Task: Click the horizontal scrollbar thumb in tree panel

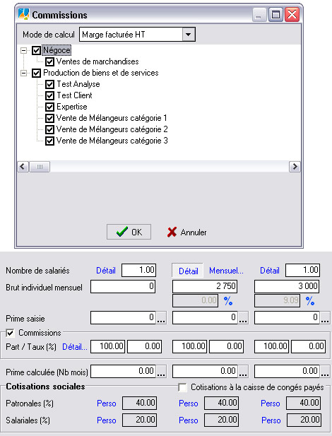Action: pyautogui.click(x=40, y=167)
